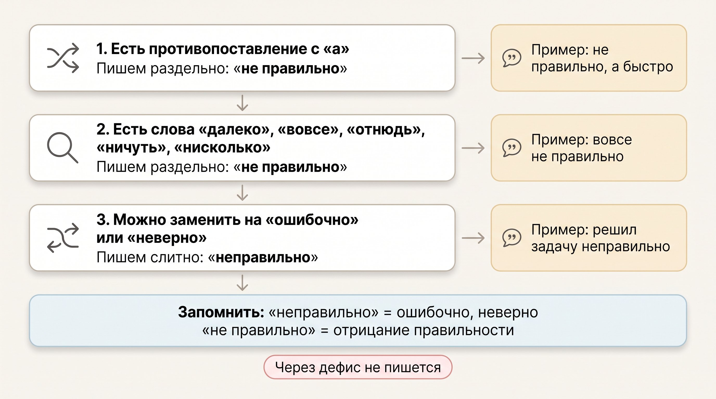Click «Пишем раздельно» text in rule 2 card
The image size is (716, 399).
tap(221, 167)
